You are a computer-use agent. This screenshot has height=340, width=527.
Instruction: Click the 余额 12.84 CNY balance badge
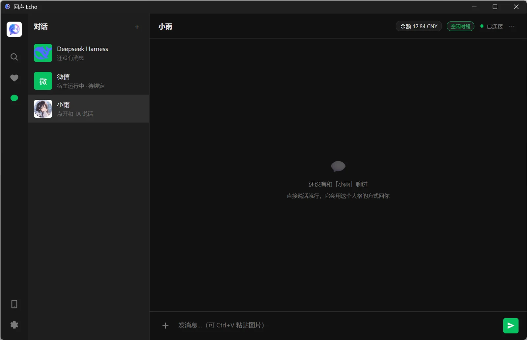click(419, 26)
